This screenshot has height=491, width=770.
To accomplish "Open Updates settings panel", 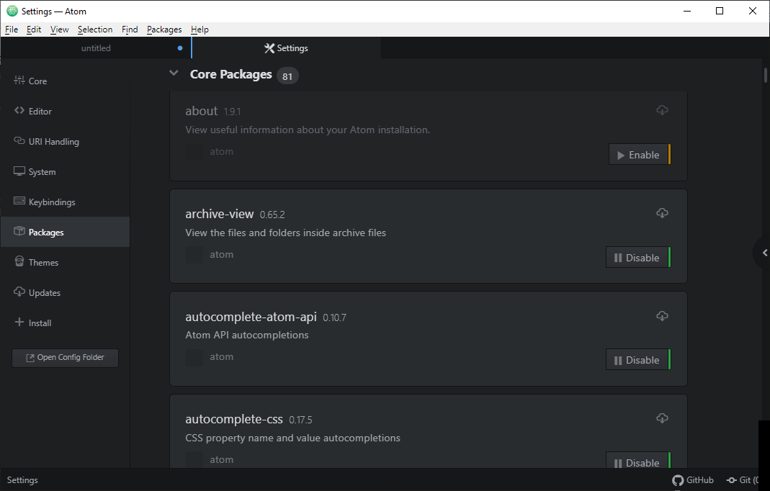I will point(37,292).
